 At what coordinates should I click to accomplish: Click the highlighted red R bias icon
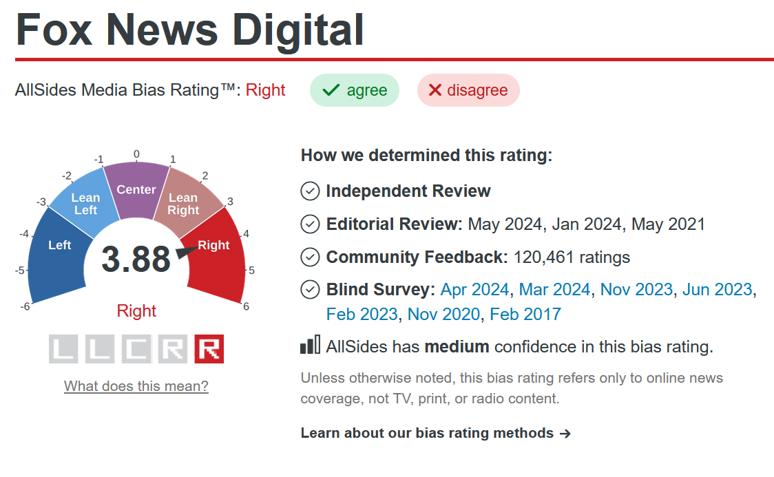pyautogui.click(x=209, y=349)
